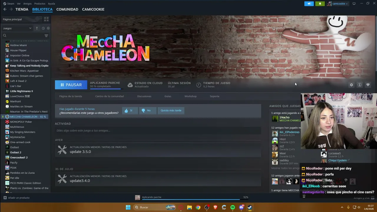Open the Ver menu
The image size is (377, 212).
tap(19, 4)
